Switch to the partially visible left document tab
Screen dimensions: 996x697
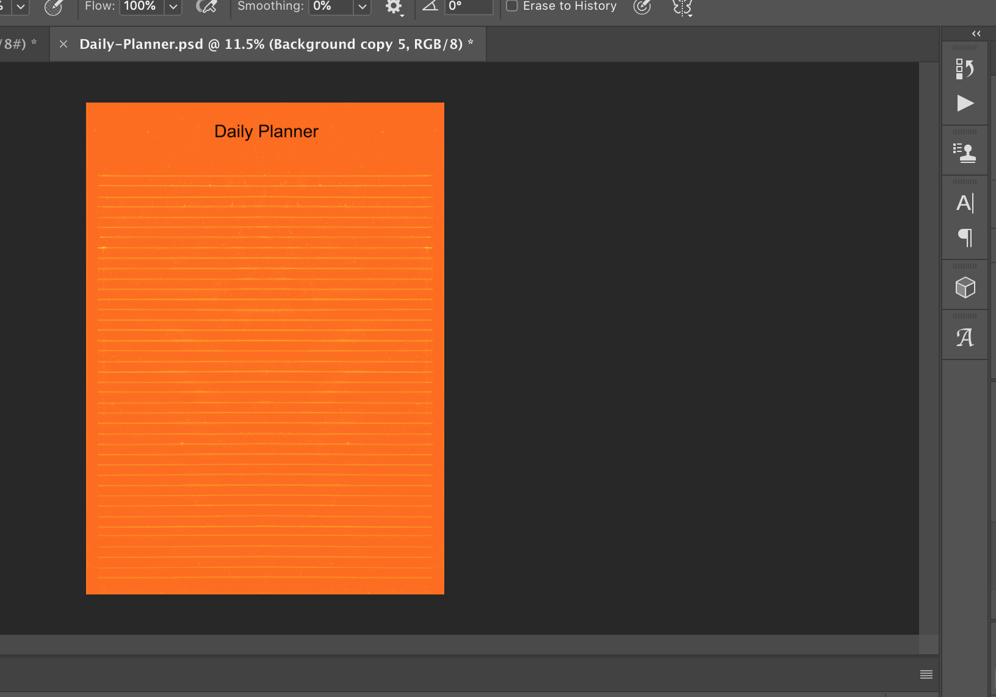(18, 43)
